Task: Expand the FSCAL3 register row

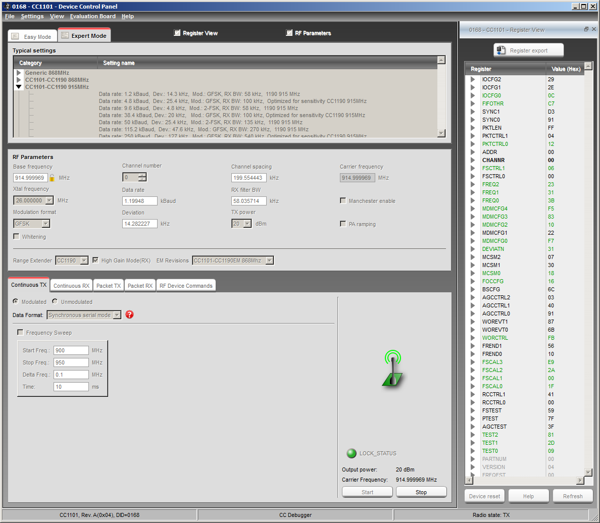Action: (473, 362)
